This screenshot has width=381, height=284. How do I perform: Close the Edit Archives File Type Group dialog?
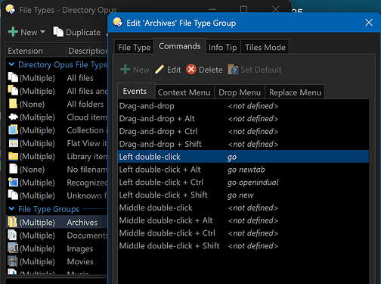(369, 23)
